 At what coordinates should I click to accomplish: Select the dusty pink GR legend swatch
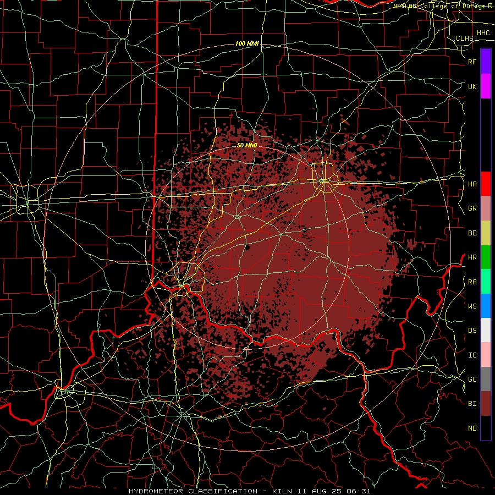point(486,208)
